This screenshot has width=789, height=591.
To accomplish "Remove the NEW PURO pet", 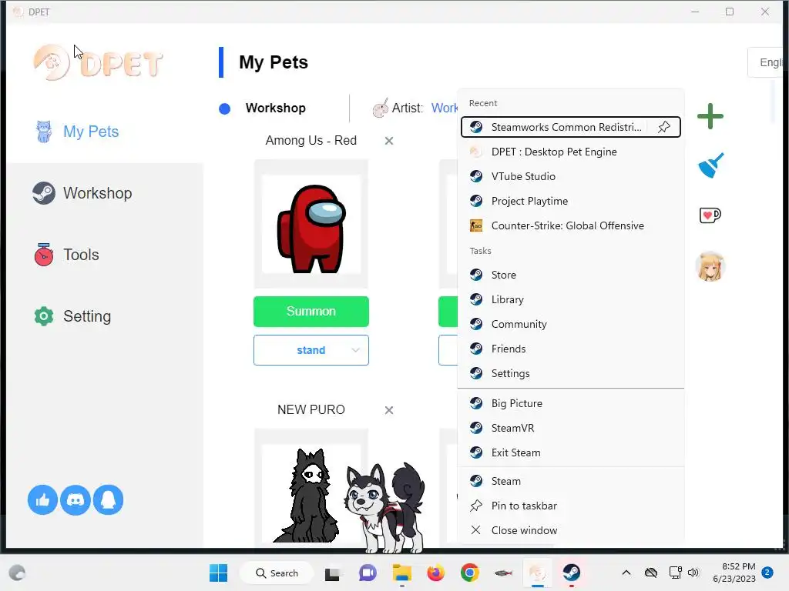I will (388, 410).
